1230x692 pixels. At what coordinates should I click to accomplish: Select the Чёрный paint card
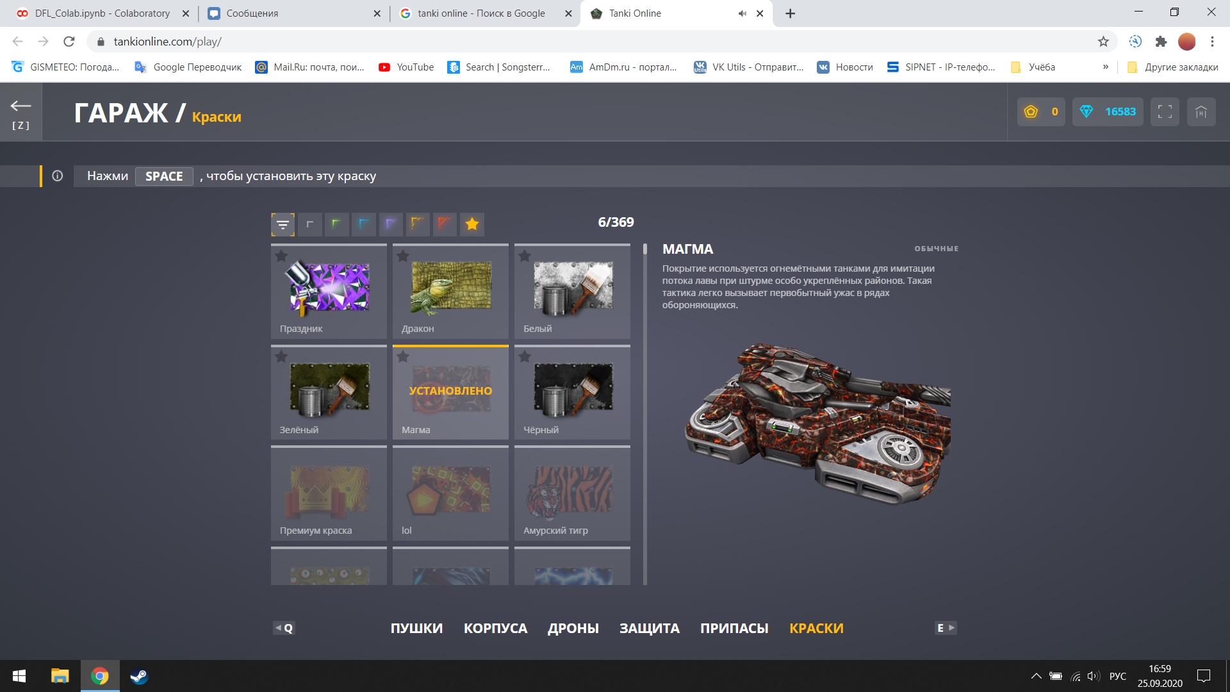[x=572, y=392]
